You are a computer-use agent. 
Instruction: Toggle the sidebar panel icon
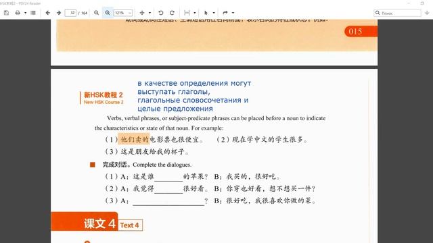point(33,13)
